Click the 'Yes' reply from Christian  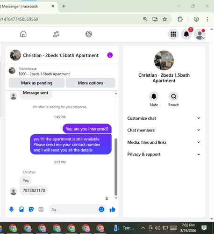[x=26, y=180]
